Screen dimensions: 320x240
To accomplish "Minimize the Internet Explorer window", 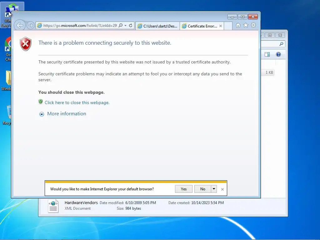I will coord(232,17).
